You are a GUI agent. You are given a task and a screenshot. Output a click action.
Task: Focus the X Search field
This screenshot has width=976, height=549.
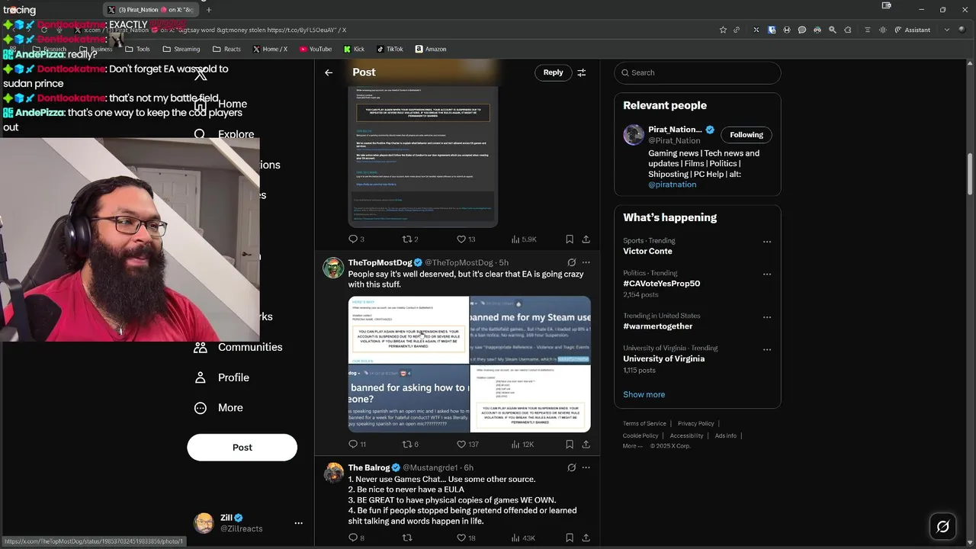pyautogui.click(x=698, y=72)
